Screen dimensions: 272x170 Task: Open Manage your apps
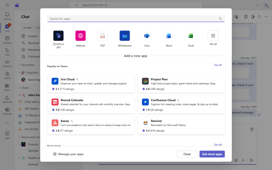click(68, 154)
